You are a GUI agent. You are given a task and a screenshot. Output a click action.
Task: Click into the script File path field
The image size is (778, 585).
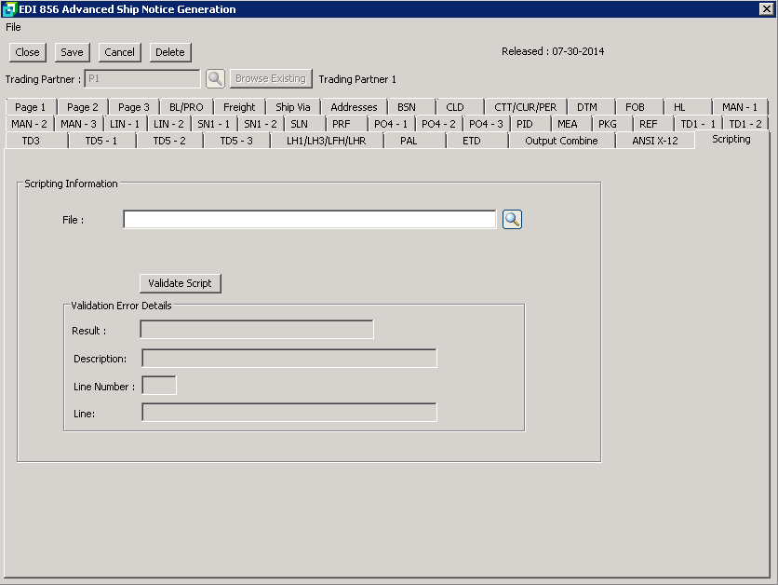[x=309, y=220]
